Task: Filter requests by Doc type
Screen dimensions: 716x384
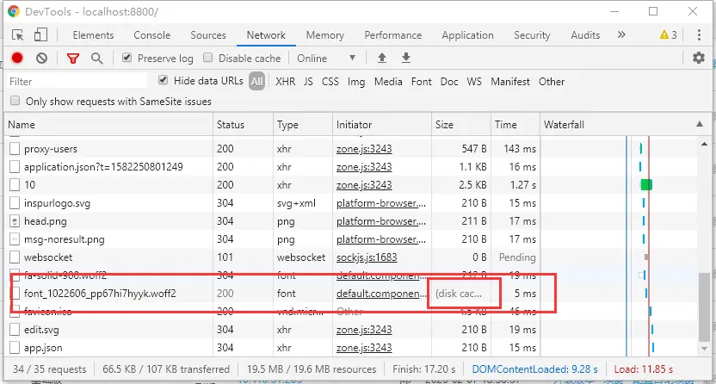Action: 449,82
